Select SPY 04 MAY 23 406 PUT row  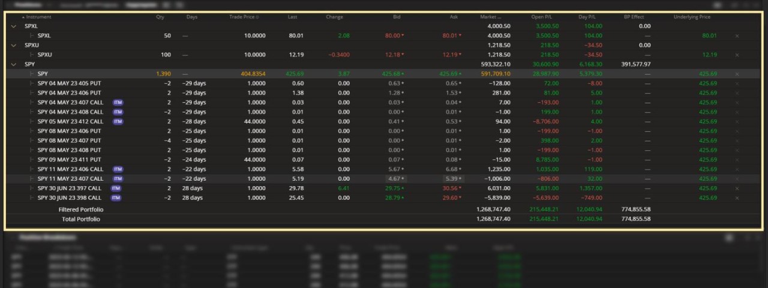384,93
